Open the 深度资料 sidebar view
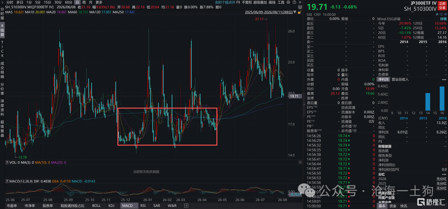Viewport: 448px width, 209px height. click(x=2, y=108)
